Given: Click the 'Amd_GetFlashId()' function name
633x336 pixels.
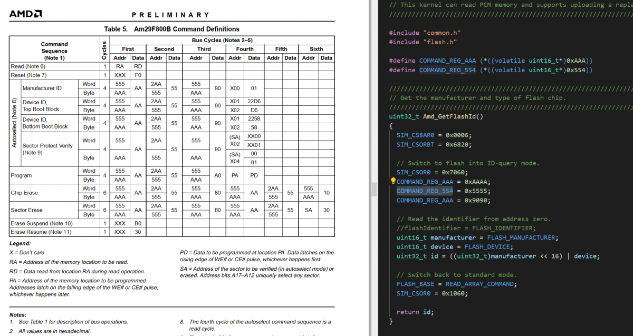Looking at the screenshot, I should click(x=453, y=116).
